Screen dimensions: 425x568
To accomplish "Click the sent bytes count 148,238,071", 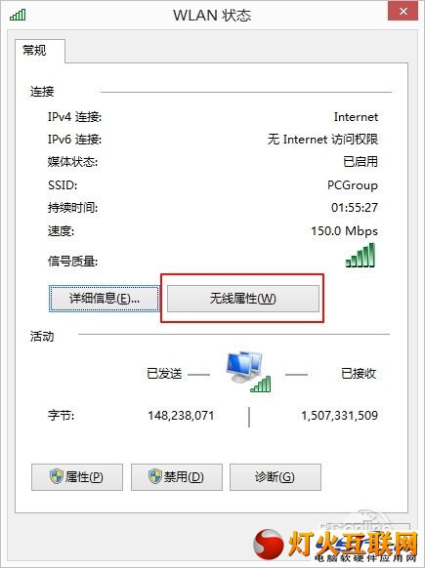I will coord(181,415).
